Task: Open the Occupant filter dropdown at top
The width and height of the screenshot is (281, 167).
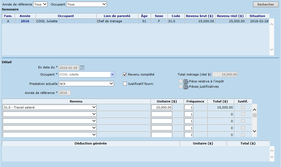Action: pyautogui.click(x=86, y=4)
